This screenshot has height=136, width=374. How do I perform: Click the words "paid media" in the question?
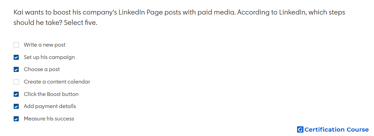click(x=217, y=12)
